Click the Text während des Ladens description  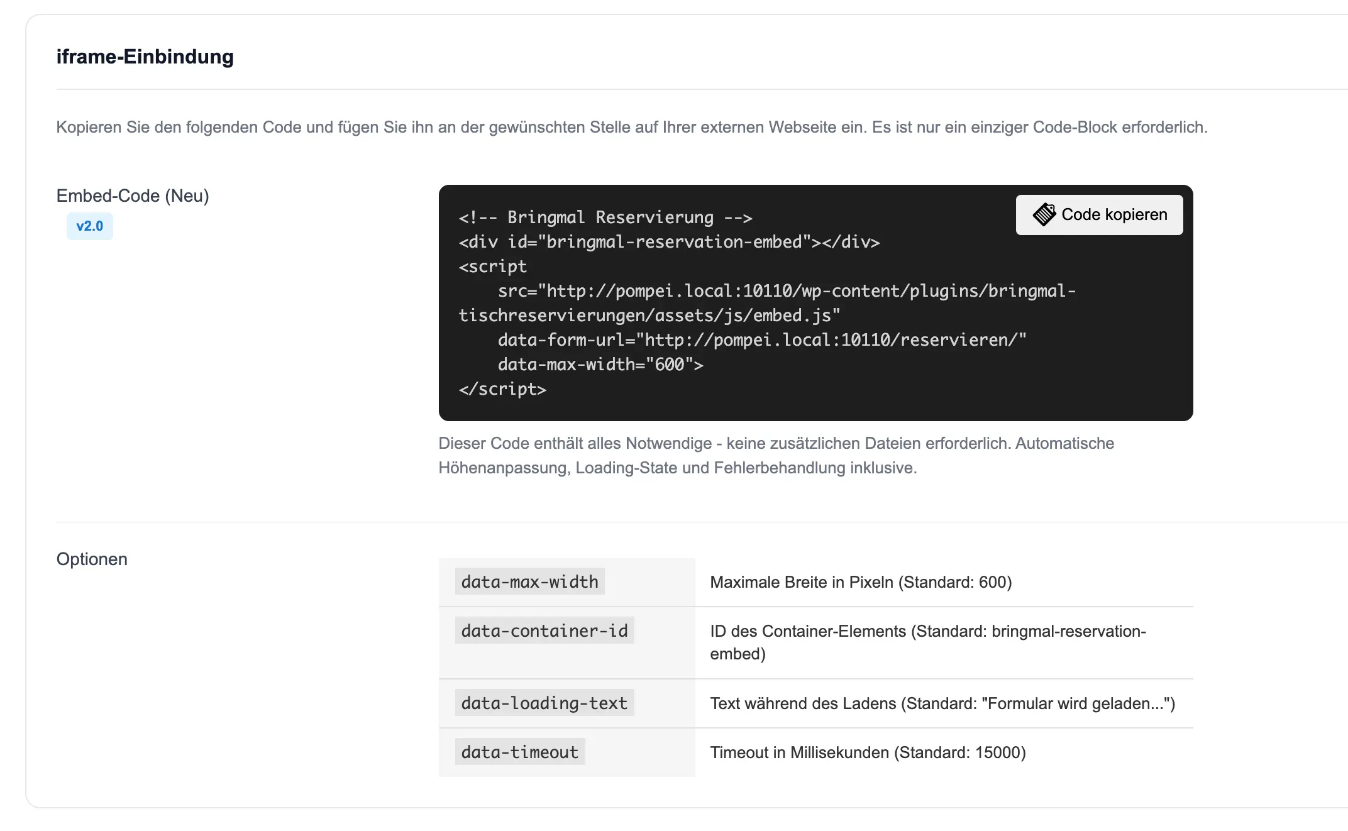[x=942, y=703]
